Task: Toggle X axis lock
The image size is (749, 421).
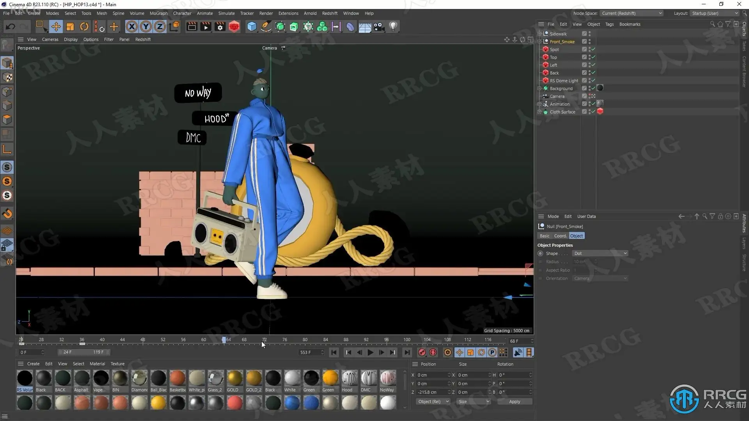Action: tap(132, 27)
